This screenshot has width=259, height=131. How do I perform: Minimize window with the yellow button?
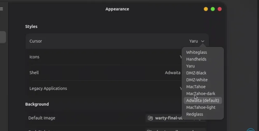[206, 9]
